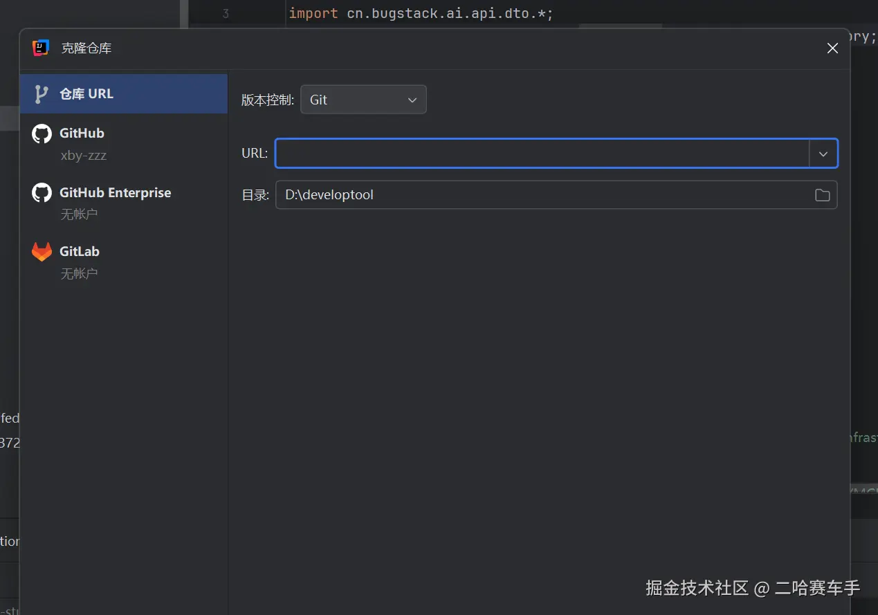Viewport: 878px width, 615px height.
Task: Focus the URL input field
Action: [x=542, y=154]
